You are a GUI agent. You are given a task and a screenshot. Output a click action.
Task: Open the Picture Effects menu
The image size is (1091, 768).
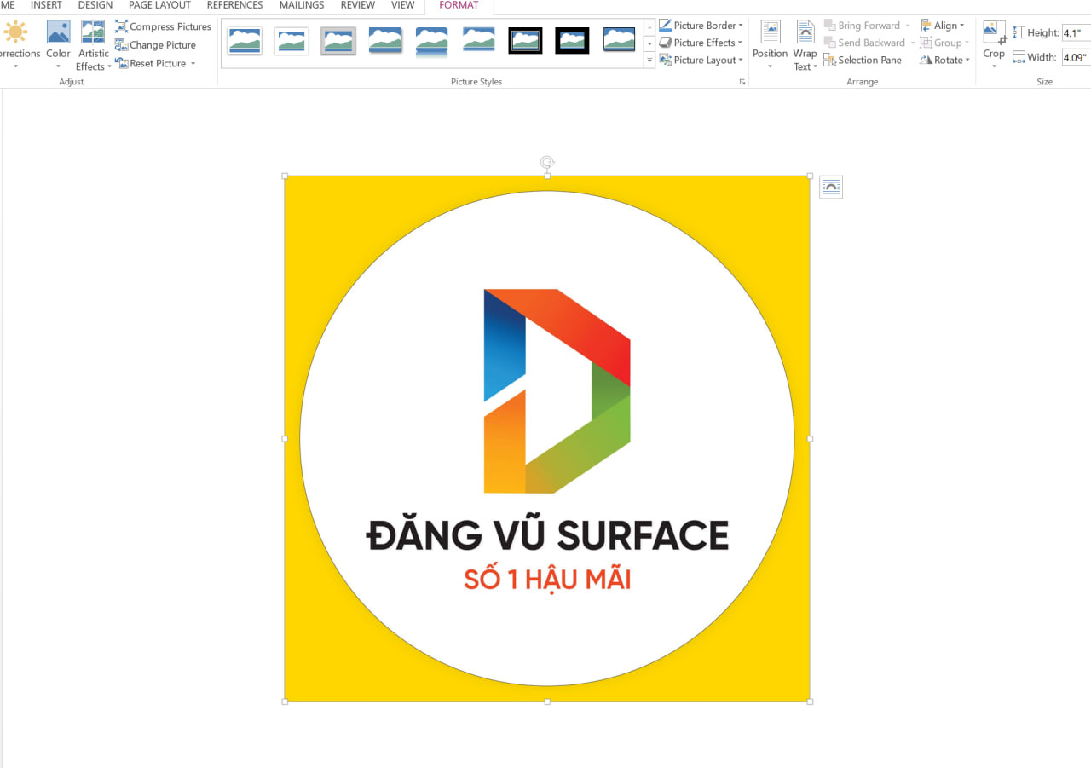pyautogui.click(x=701, y=43)
